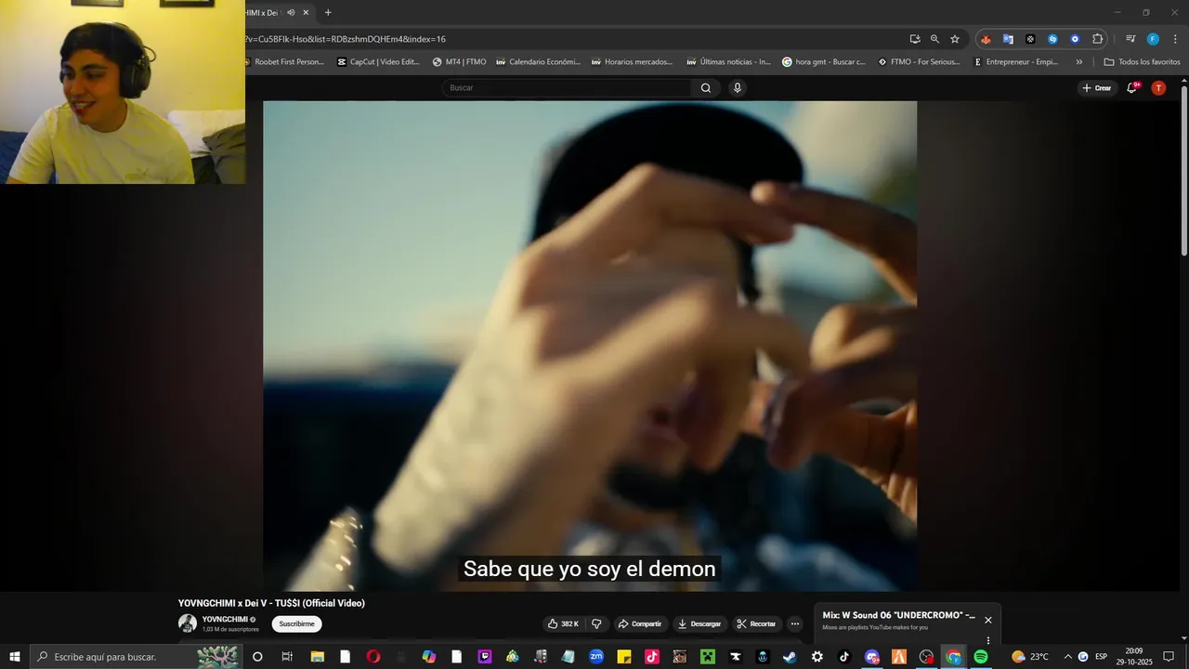The image size is (1189, 669).
Task: Open the blue circle extension icon
Action: [x=1075, y=39]
